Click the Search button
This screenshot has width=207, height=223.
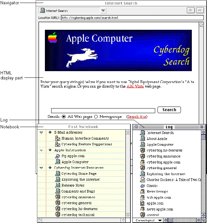point(169,110)
